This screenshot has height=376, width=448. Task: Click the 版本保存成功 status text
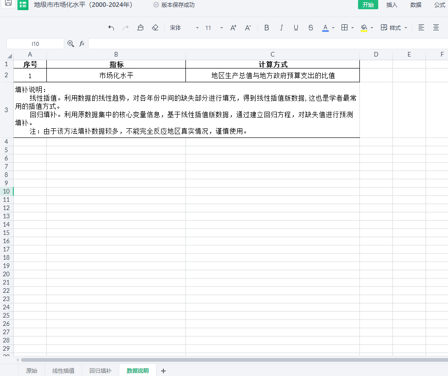178,5
